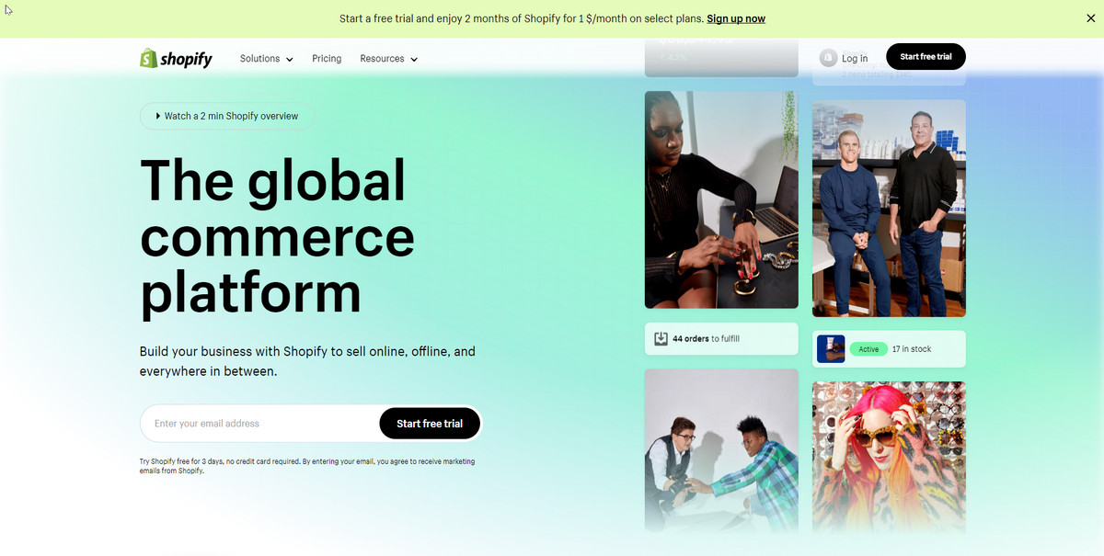Open the pink-haired woman with sunglasses photo
This screenshot has height=556, width=1104.
point(889,458)
